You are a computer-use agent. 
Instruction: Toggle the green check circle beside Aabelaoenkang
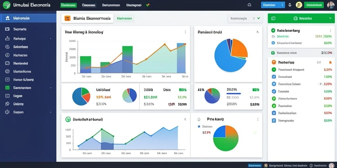[x=273, y=31]
